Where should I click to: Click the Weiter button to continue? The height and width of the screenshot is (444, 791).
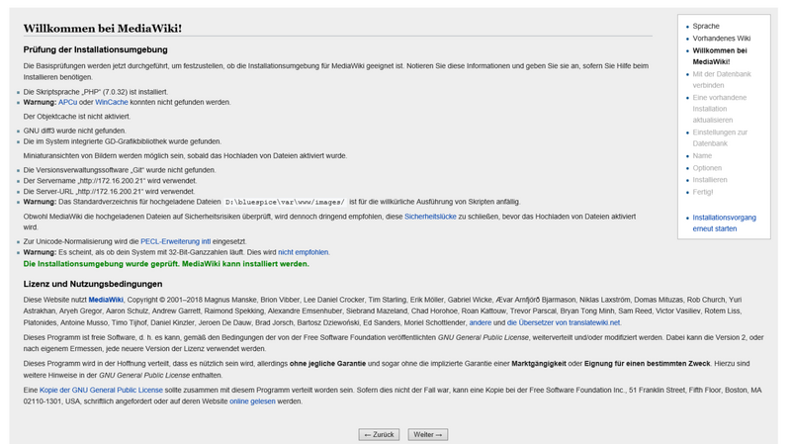426,434
